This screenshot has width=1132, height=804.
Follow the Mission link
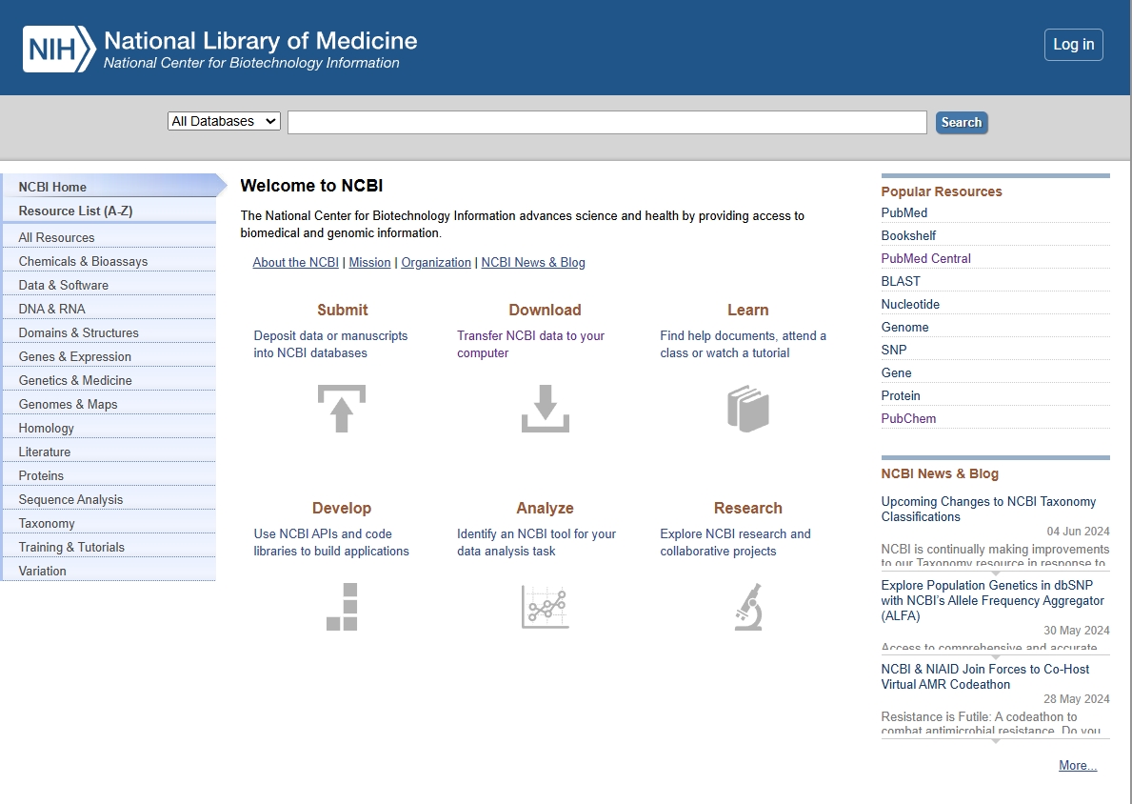(369, 262)
